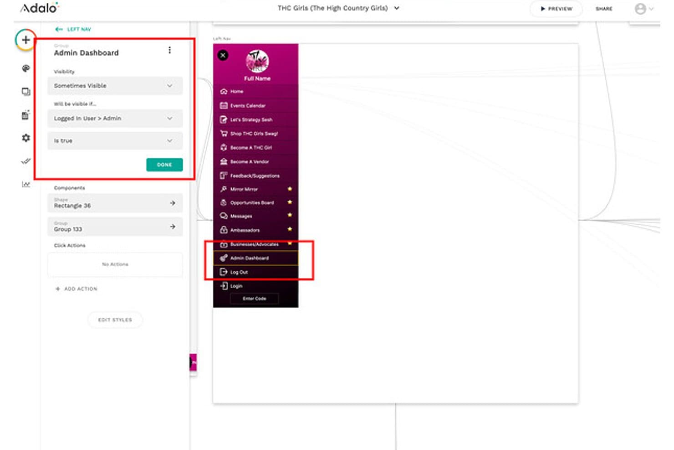The image size is (674, 450).
Task: Click the star next to Messages
Action: tap(290, 215)
